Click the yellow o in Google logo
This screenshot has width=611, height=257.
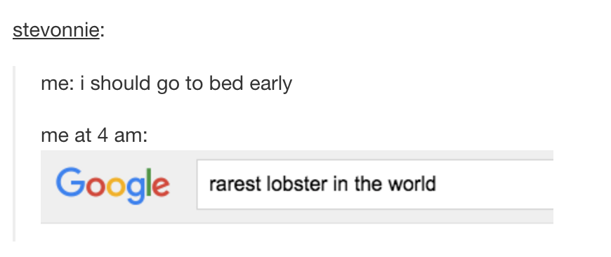tap(116, 187)
